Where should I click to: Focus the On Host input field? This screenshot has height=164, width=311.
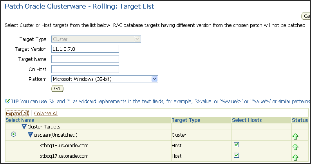(x=85, y=69)
